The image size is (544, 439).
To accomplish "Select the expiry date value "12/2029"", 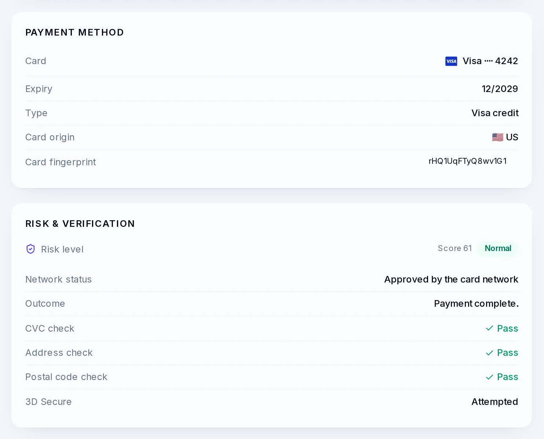I will click(x=500, y=89).
